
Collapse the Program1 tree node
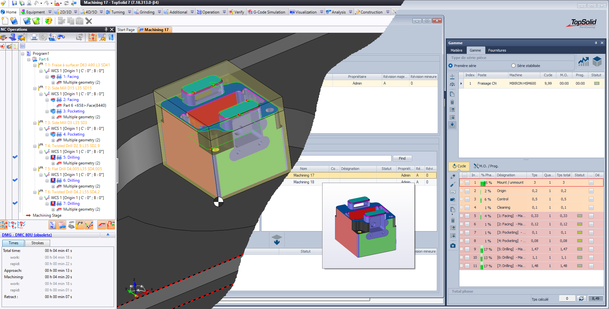[x=23, y=54]
